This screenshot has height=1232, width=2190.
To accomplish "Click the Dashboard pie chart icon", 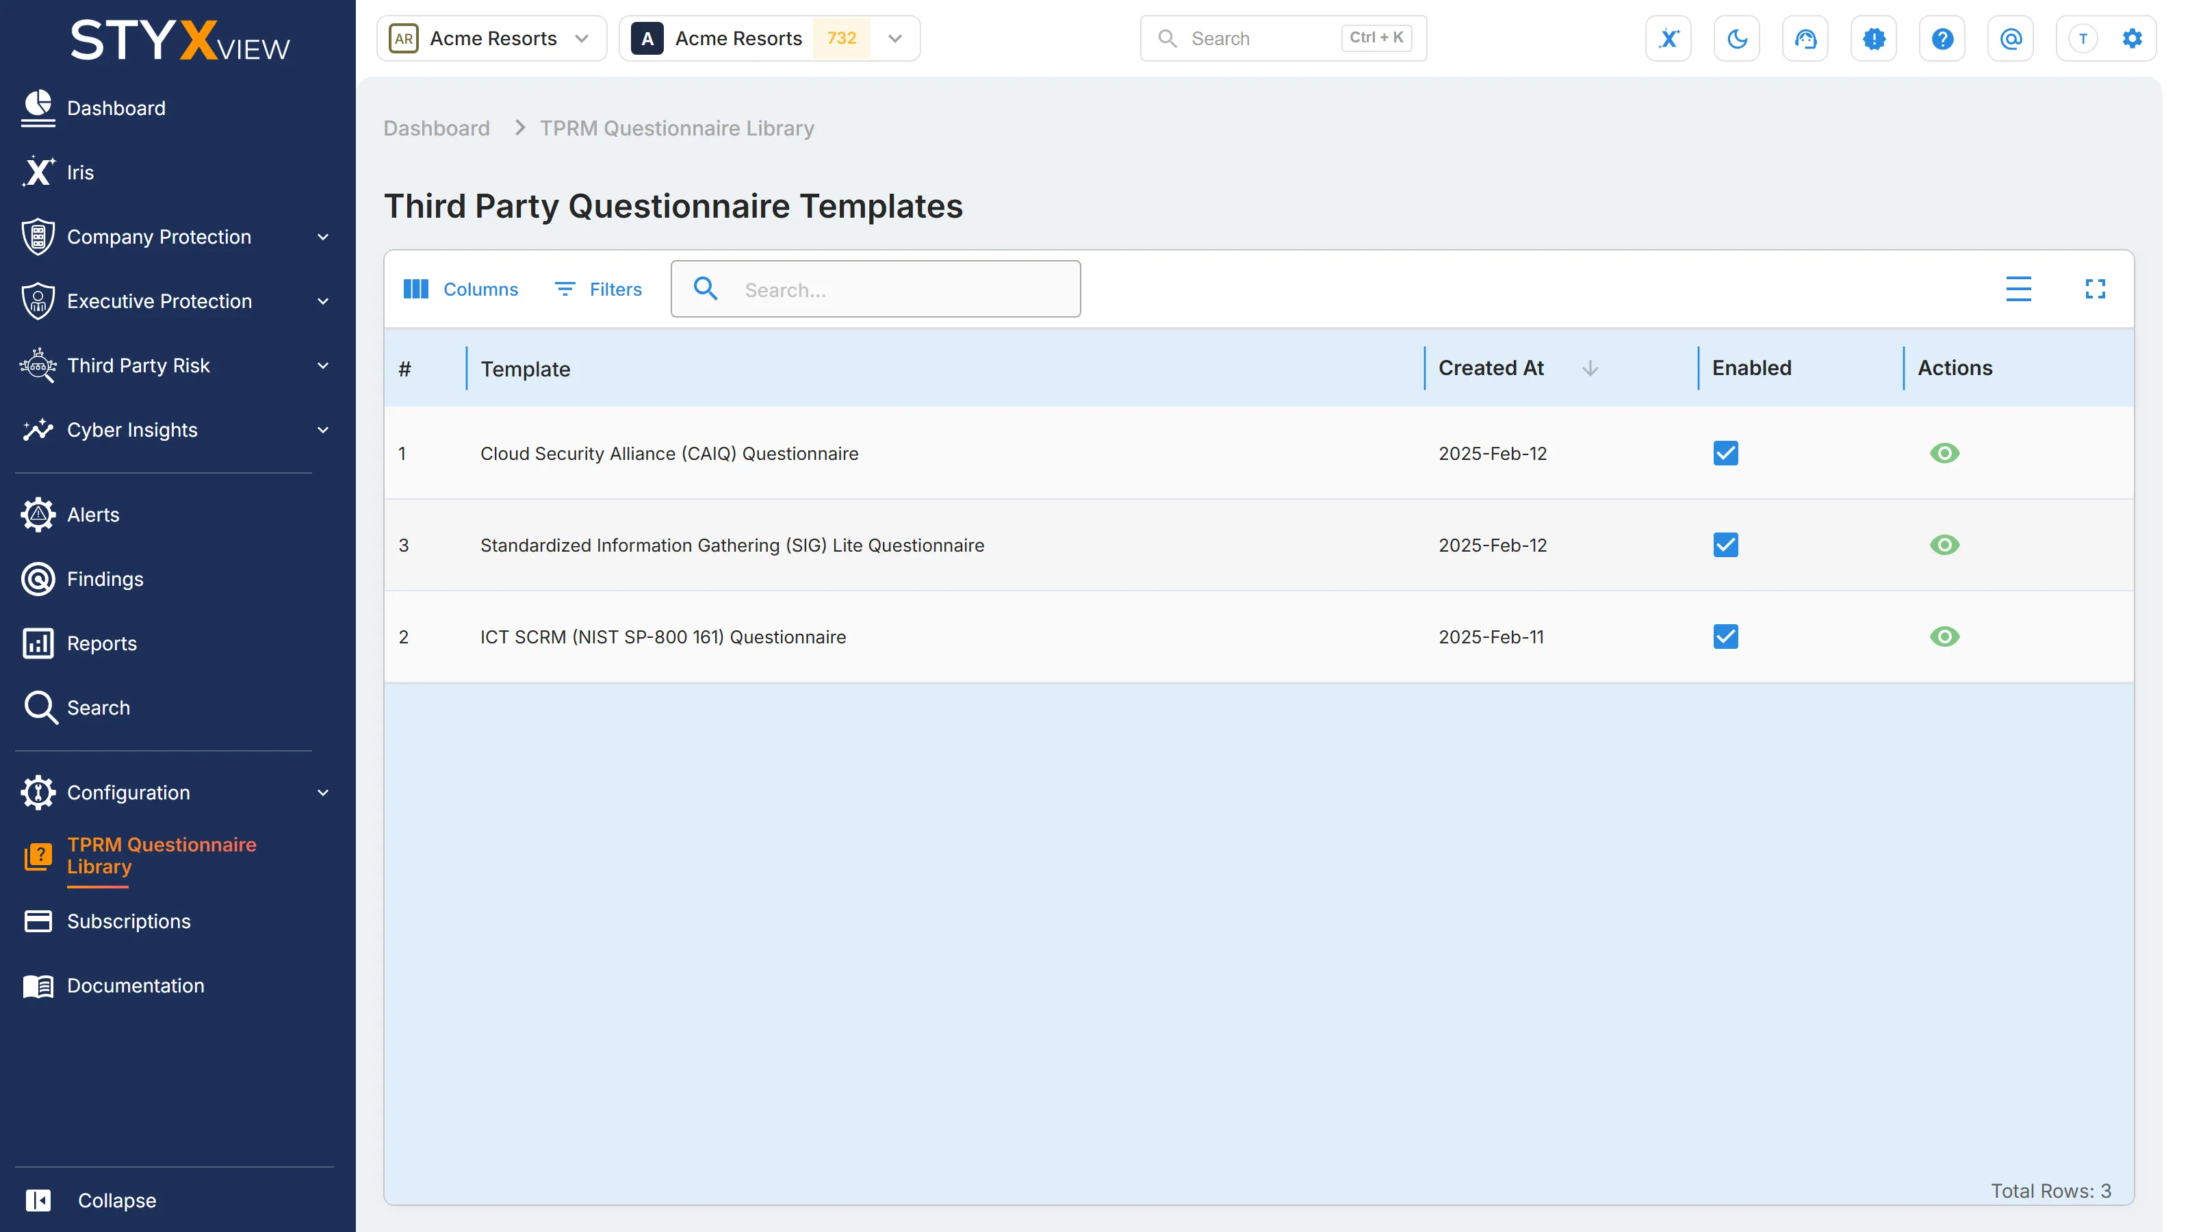I will (38, 108).
